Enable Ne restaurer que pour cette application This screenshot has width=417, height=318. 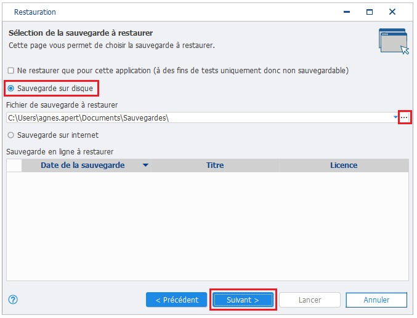pos(11,71)
